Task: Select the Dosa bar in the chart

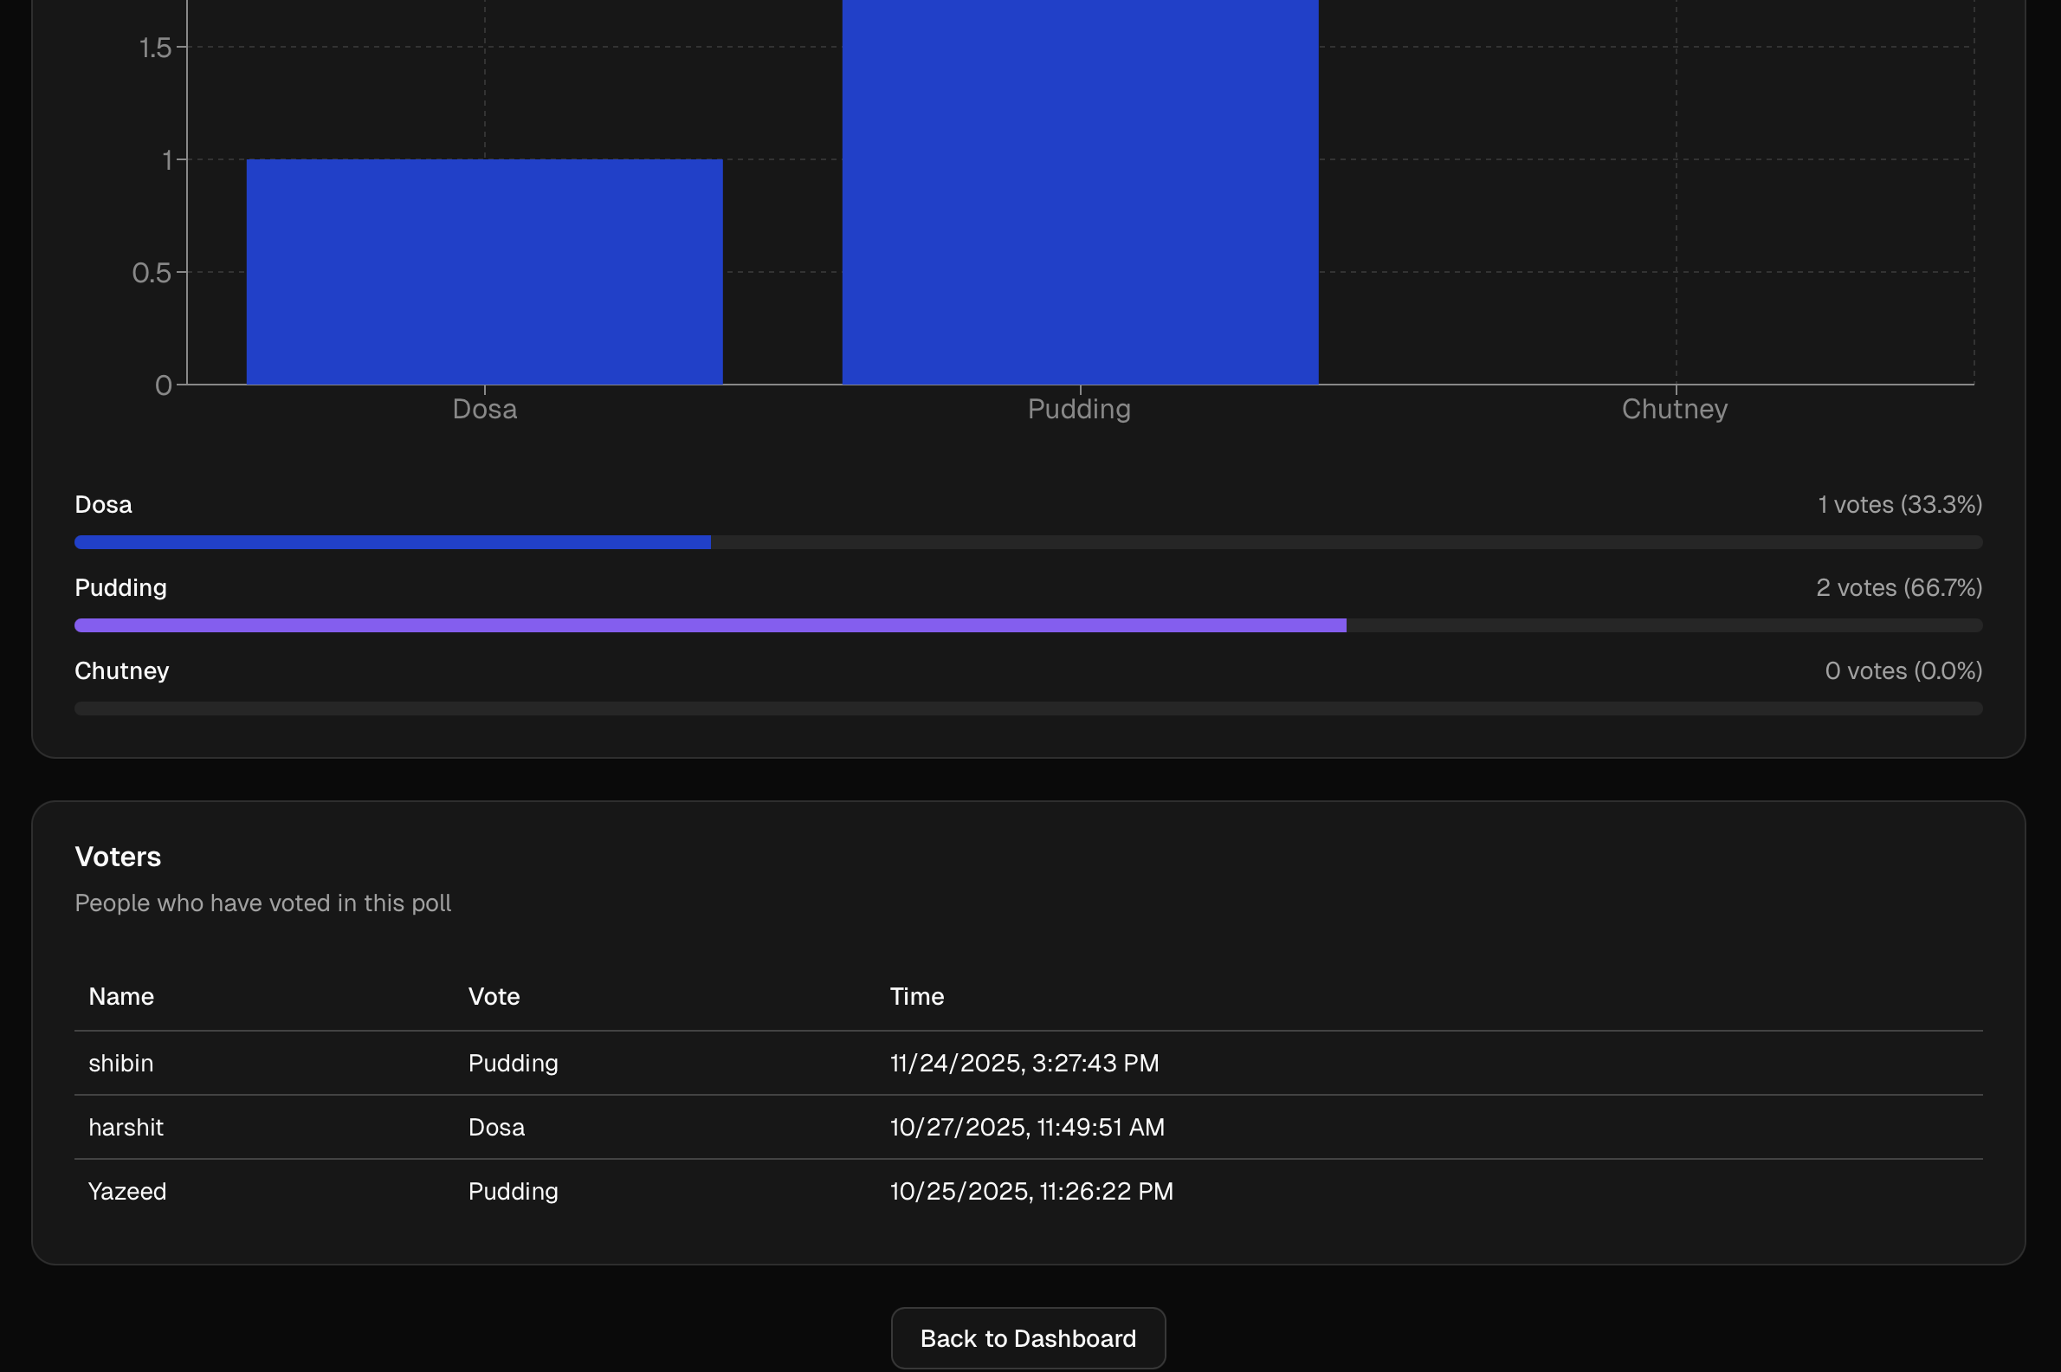Action: coord(485,271)
